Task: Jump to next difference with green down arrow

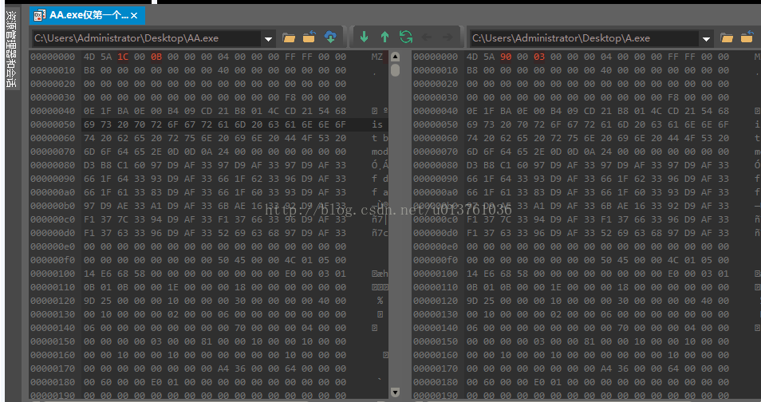Action: (x=364, y=37)
